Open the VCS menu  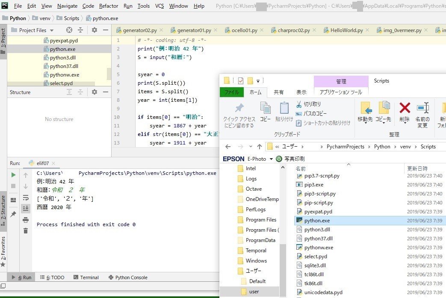(x=159, y=6)
